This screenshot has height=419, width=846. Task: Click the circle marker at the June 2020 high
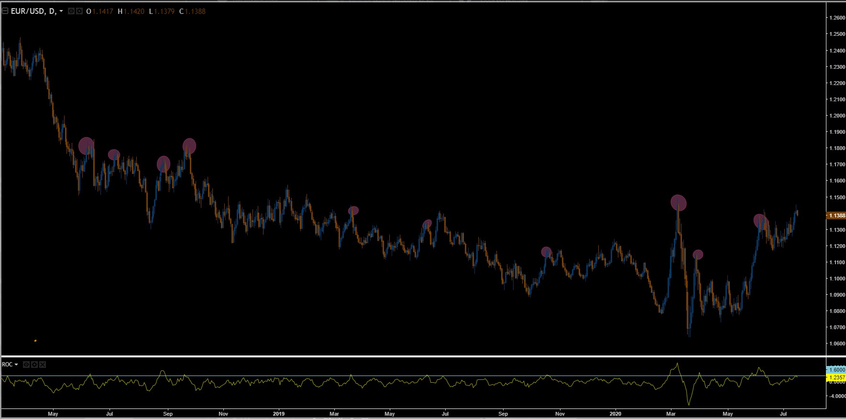pos(761,221)
